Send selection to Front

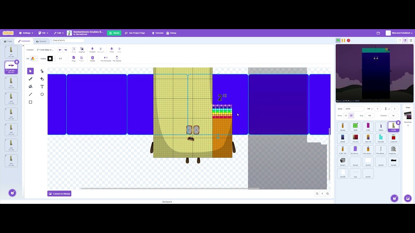click(x=112, y=50)
